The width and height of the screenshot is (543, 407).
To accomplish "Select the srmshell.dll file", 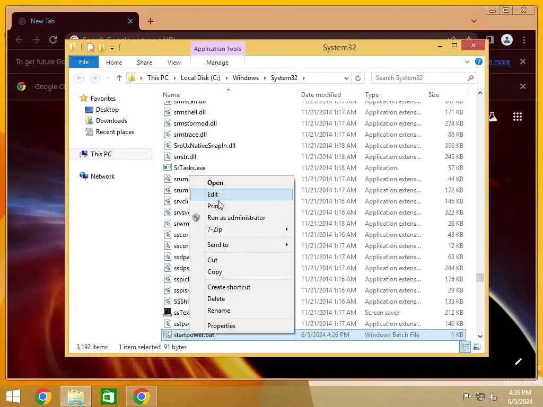I will pos(189,112).
